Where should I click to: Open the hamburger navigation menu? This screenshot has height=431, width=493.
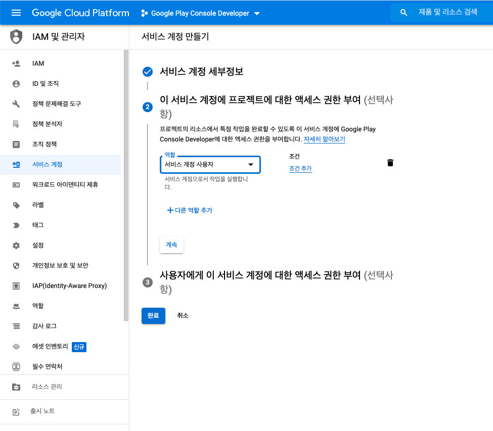pyautogui.click(x=16, y=13)
